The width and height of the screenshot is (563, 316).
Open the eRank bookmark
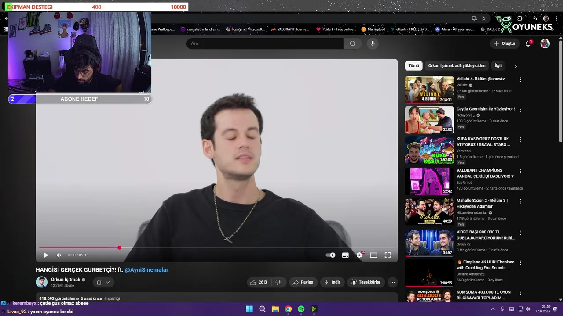pos(409,29)
